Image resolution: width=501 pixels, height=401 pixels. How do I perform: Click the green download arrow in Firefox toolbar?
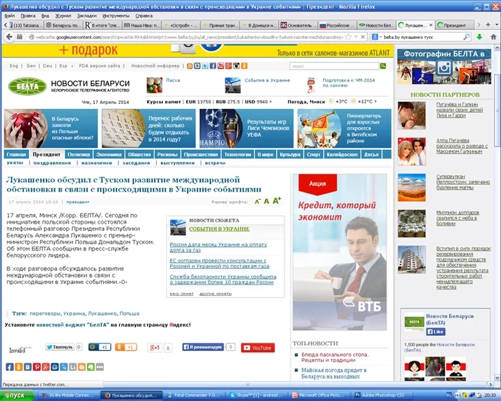[x=478, y=36]
